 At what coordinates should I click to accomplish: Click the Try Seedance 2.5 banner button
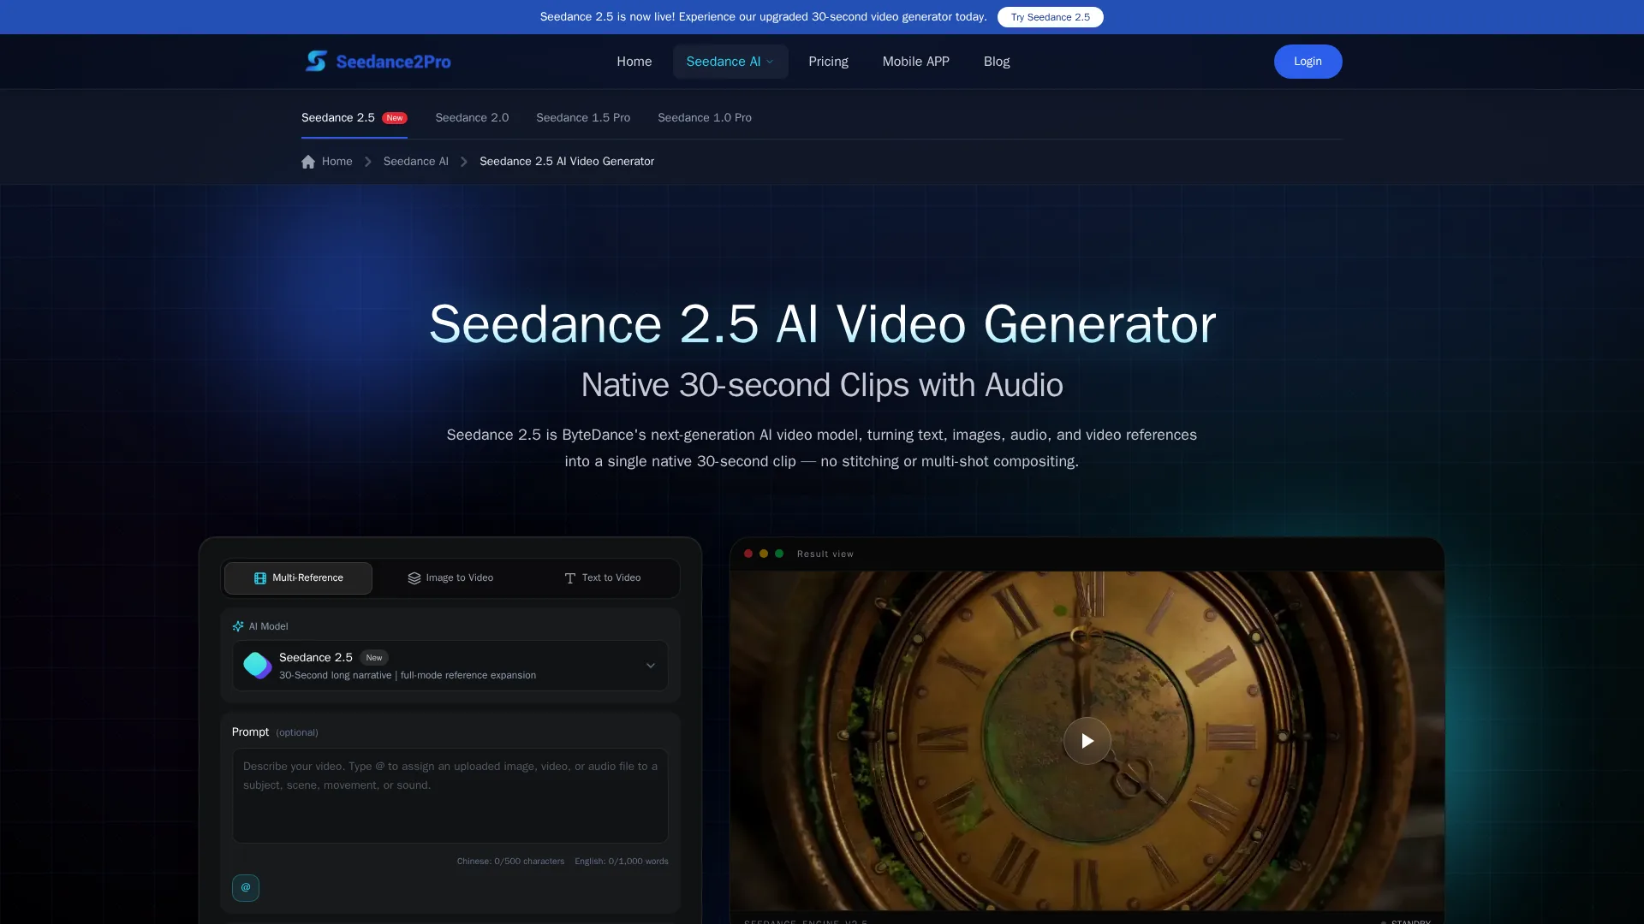coord(1050,17)
